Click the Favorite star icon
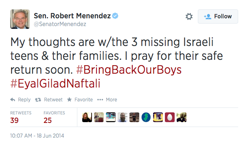This screenshot has height=149, width=252. tap(70, 99)
